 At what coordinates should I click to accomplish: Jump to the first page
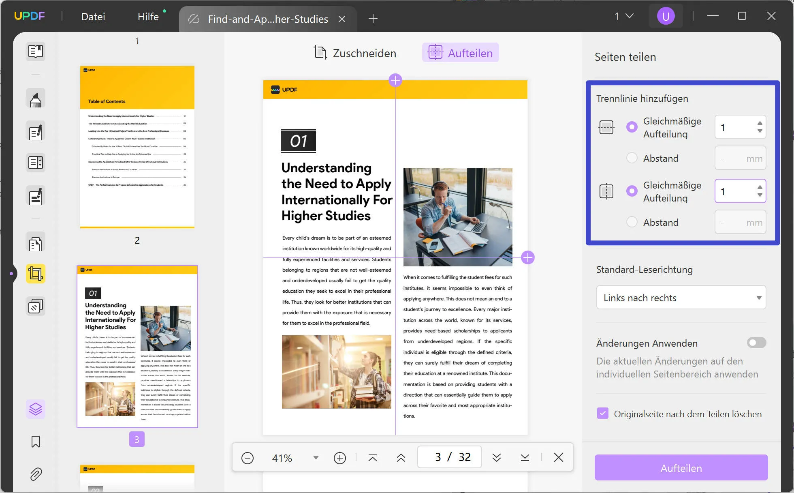pyautogui.click(x=373, y=458)
